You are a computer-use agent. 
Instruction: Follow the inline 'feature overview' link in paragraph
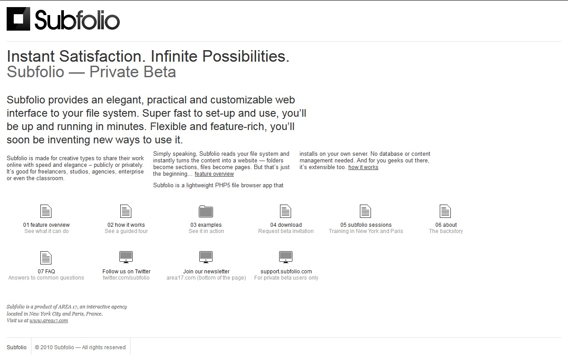(214, 174)
